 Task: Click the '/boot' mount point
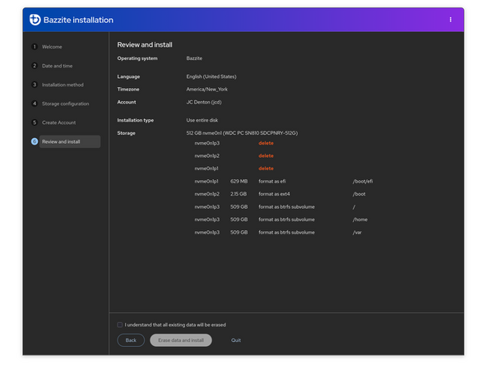coord(359,194)
